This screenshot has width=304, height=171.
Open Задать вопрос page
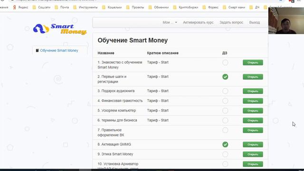coord(231,22)
